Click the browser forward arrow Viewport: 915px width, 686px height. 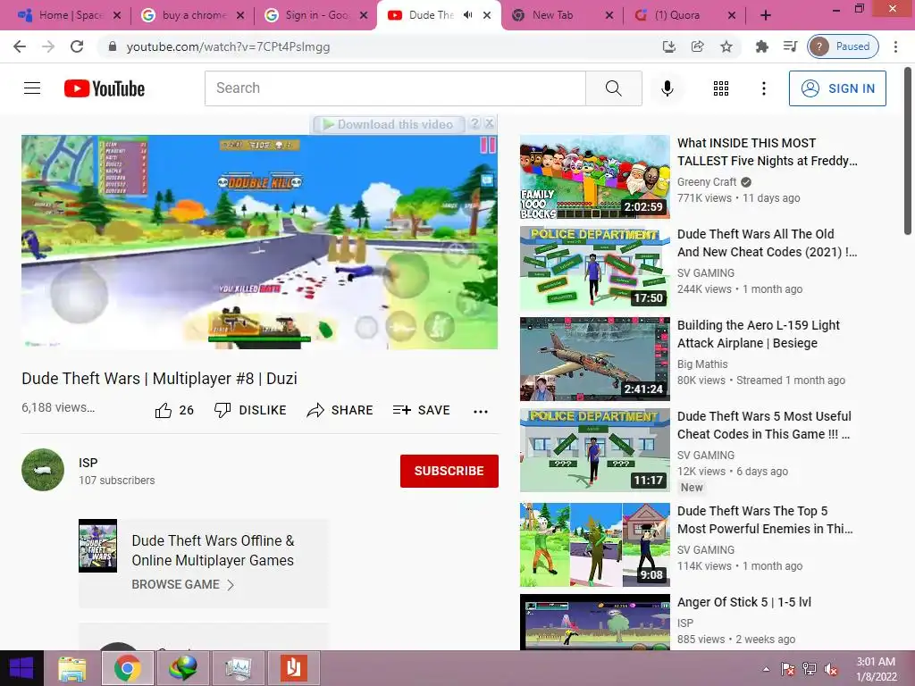[x=48, y=46]
